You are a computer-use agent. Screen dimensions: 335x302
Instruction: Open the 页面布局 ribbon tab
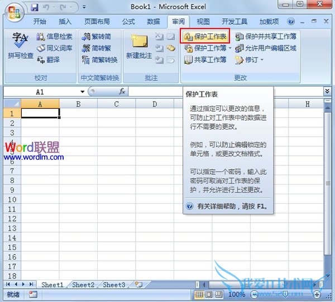pos(97,22)
